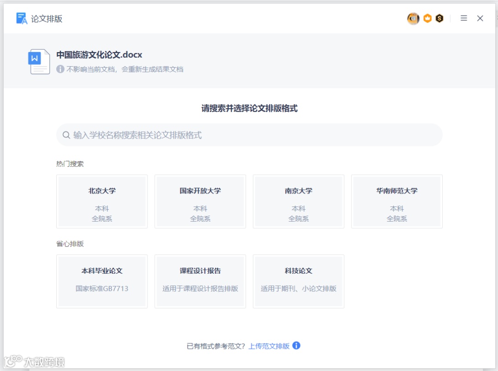Click the 省心排版 section label
The width and height of the screenshot is (498, 371).
(x=70, y=244)
